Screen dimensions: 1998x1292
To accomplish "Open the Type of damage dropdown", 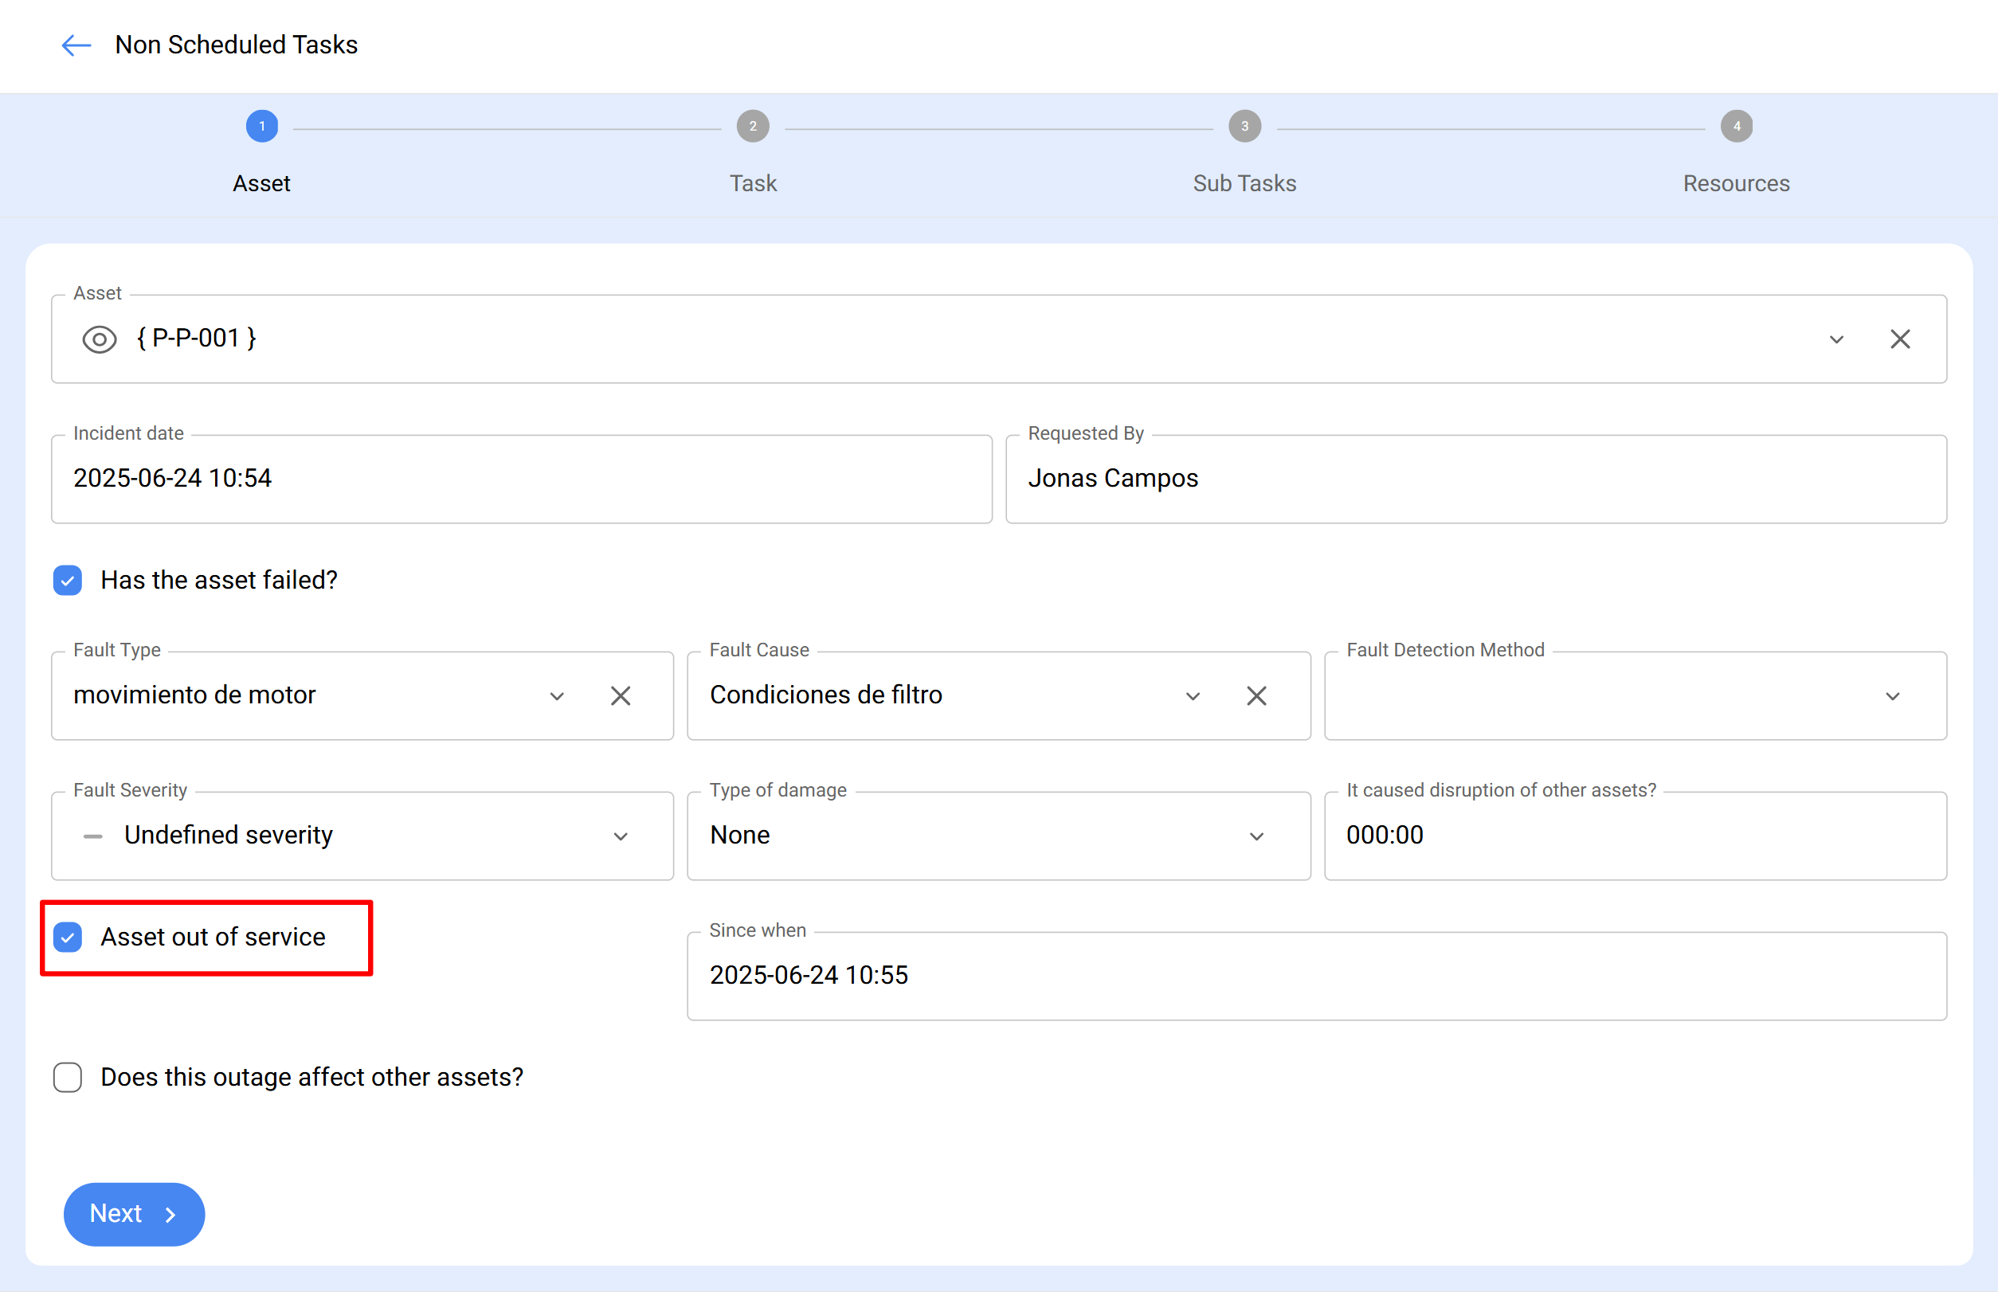I will (1256, 836).
